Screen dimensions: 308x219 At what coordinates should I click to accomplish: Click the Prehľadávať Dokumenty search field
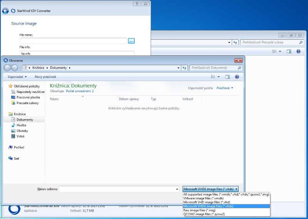click(x=213, y=68)
